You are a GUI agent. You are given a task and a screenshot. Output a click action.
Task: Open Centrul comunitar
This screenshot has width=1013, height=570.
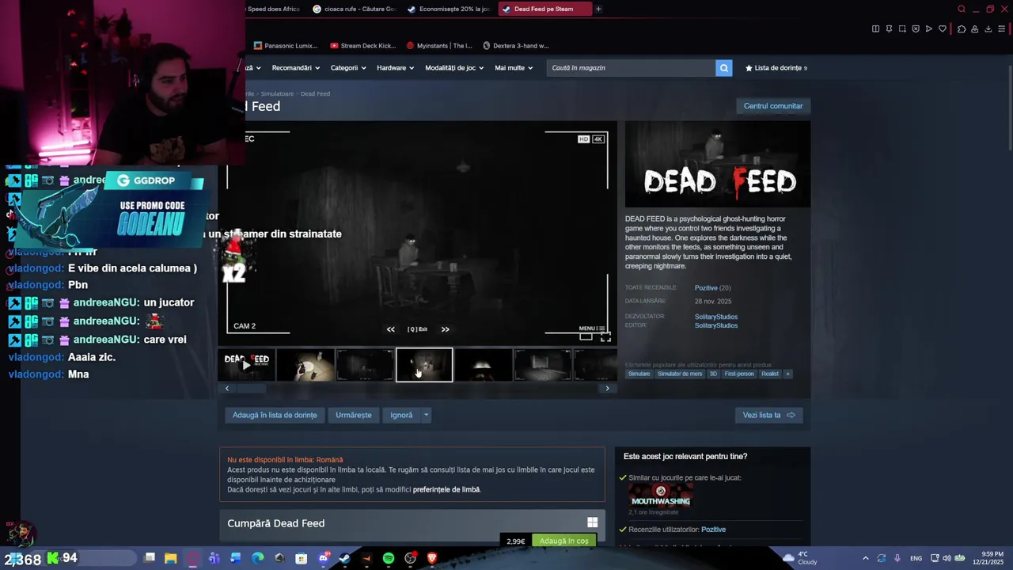773,106
